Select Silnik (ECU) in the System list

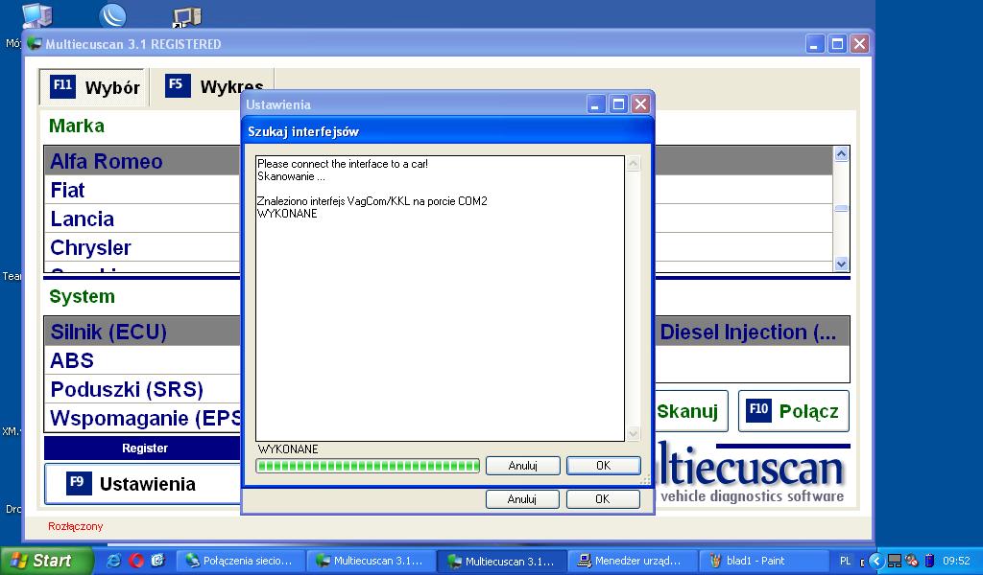click(x=142, y=332)
